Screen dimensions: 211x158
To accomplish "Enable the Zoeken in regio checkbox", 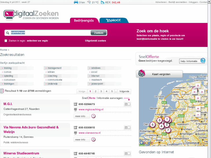I will (x=6, y=41).
